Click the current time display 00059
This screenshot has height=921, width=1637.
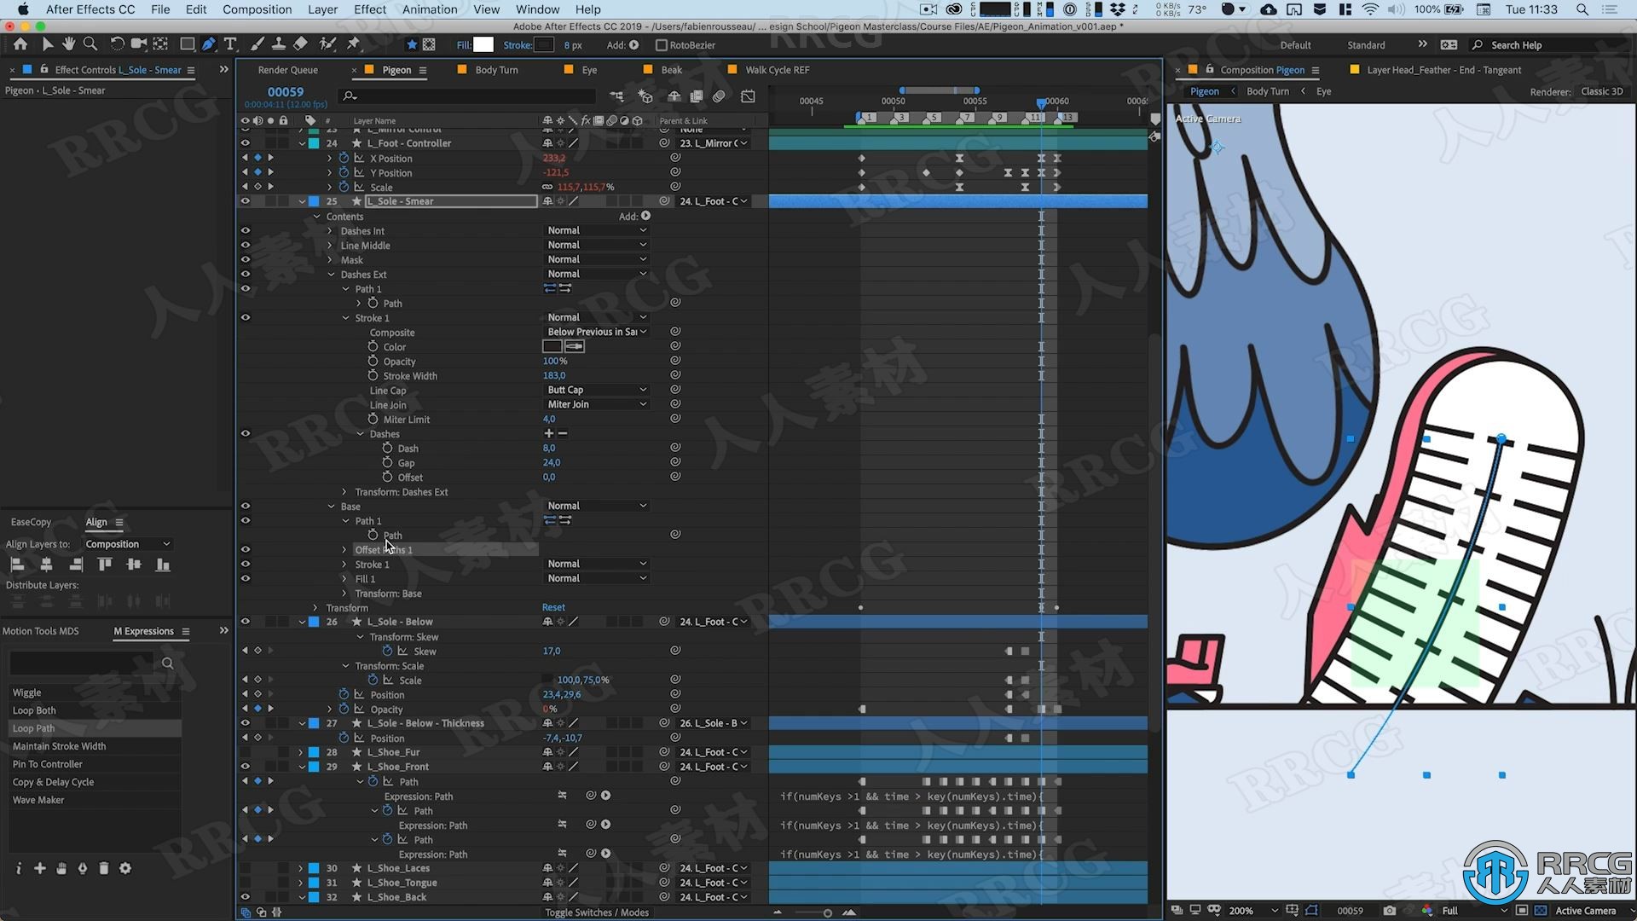click(286, 91)
